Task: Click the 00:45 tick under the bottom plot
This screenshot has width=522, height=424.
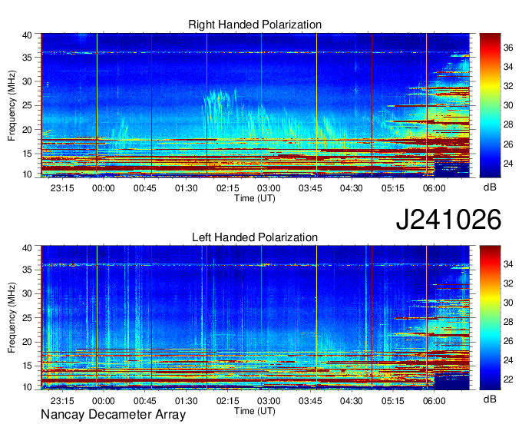Action: pos(145,401)
